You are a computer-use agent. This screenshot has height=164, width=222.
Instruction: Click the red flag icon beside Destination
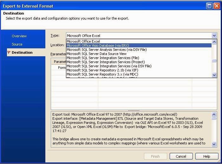coord(9,52)
